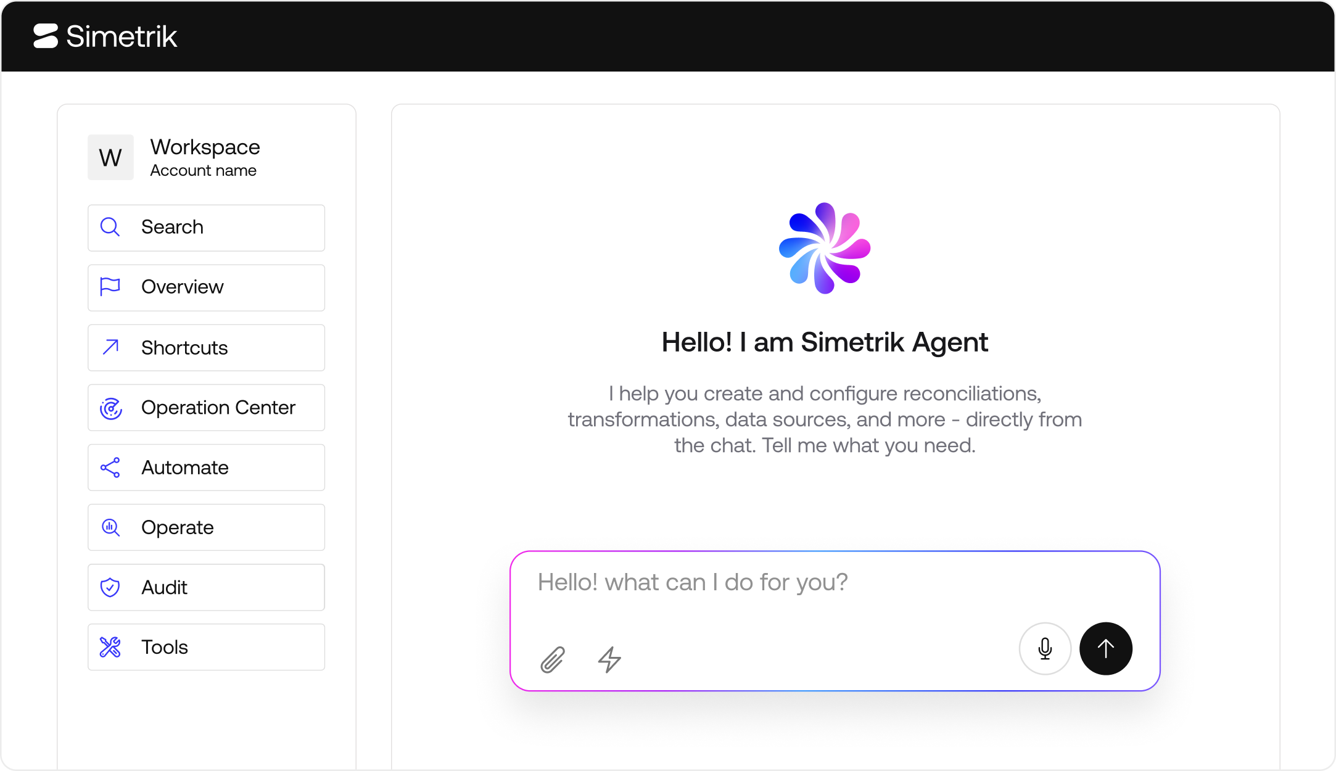The height and width of the screenshot is (771, 1336).
Task: Activate the microphone voice input button
Action: [x=1045, y=648]
